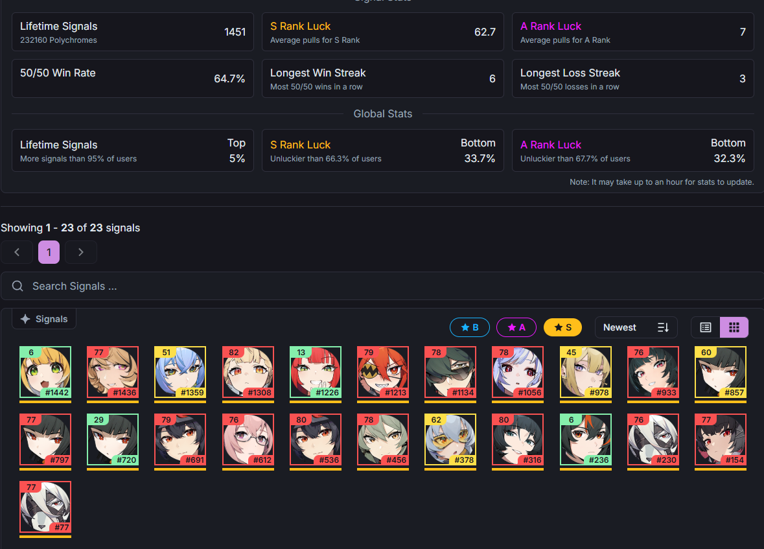The width and height of the screenshot is (764, 549).
Task: Select the 50/50 Win Rate card
Action: 133,78
